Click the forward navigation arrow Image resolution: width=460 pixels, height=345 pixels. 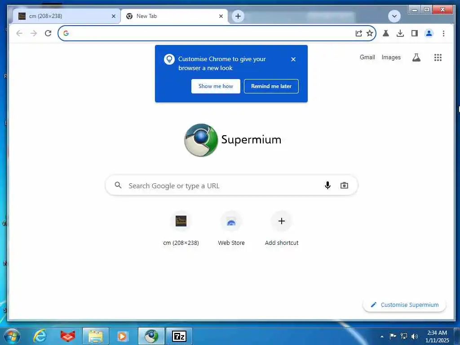(x=34, y=33)
